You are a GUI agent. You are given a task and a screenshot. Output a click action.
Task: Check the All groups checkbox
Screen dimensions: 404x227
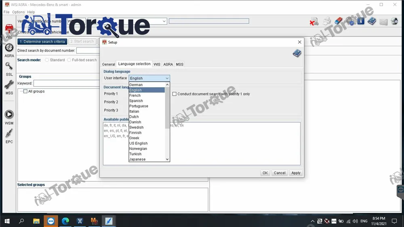(25, 91)
